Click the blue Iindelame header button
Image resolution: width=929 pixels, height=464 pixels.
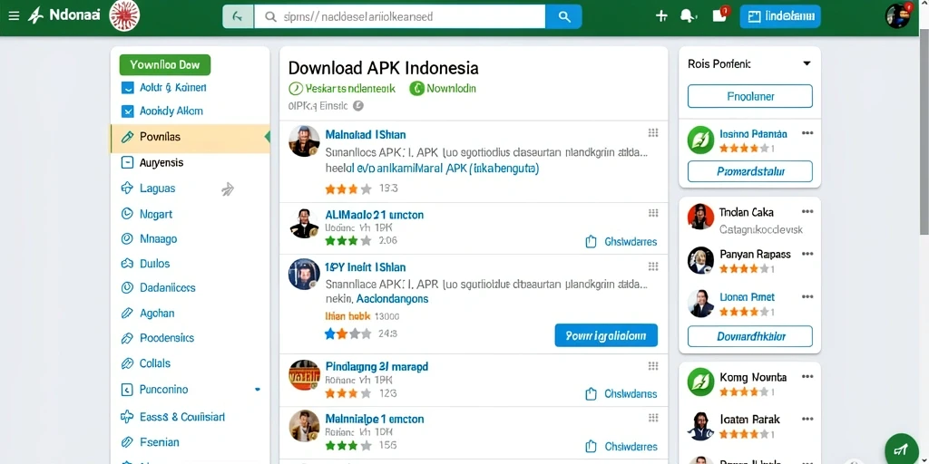(x=780, y=16)
